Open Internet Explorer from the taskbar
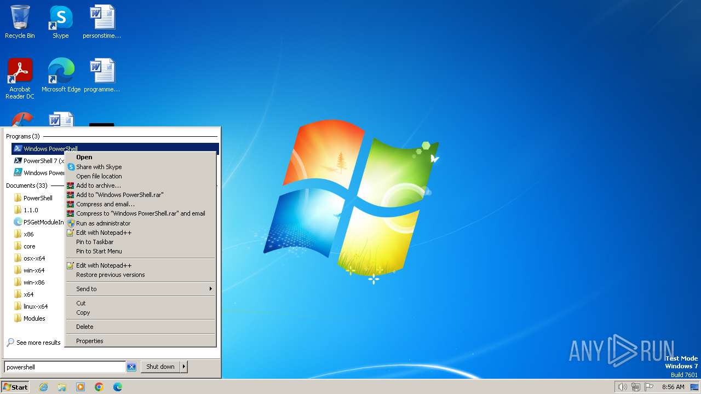This screenshot has width=701, height=394. point(43,387)
